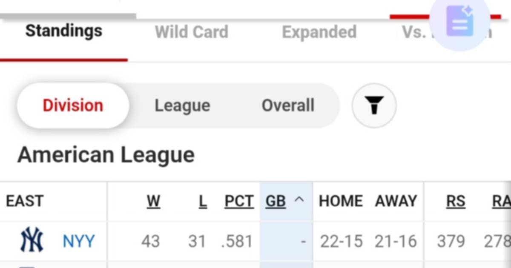Switch to the League standings view

coord(182,105)
